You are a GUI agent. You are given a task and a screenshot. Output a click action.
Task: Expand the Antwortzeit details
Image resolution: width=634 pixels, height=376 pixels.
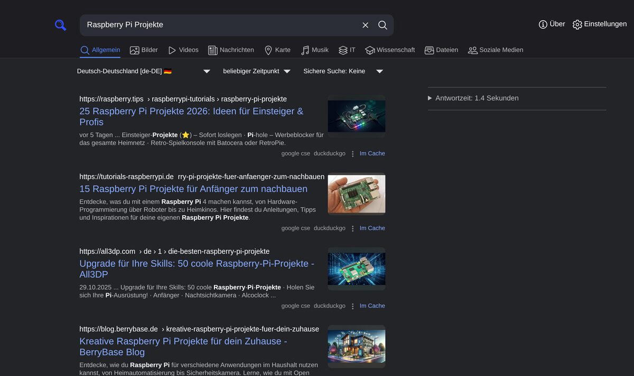tap(473, 98)
